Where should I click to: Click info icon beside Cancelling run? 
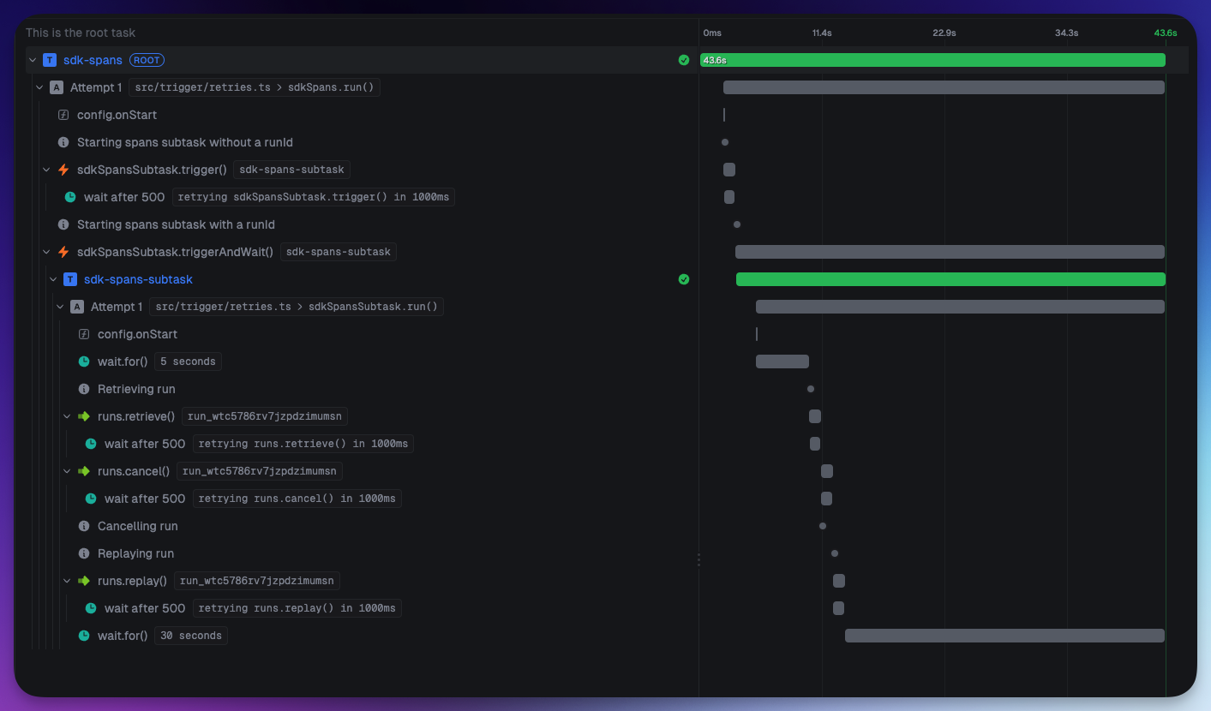pos(84,526)
